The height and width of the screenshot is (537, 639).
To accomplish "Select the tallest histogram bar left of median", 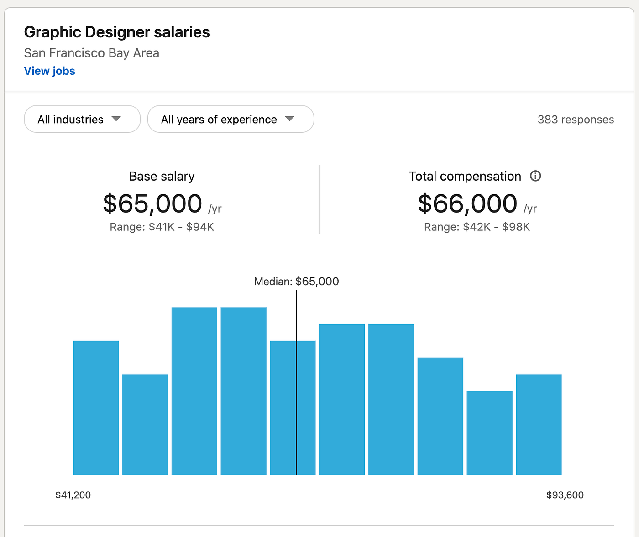I will pos(194,392).
